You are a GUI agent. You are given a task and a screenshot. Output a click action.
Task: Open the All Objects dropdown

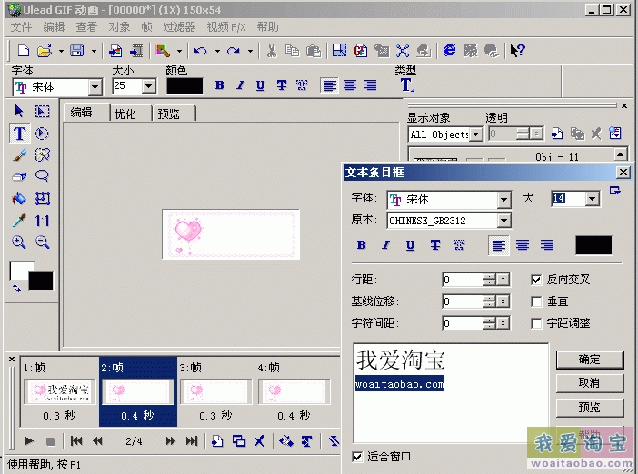[475, 134]
